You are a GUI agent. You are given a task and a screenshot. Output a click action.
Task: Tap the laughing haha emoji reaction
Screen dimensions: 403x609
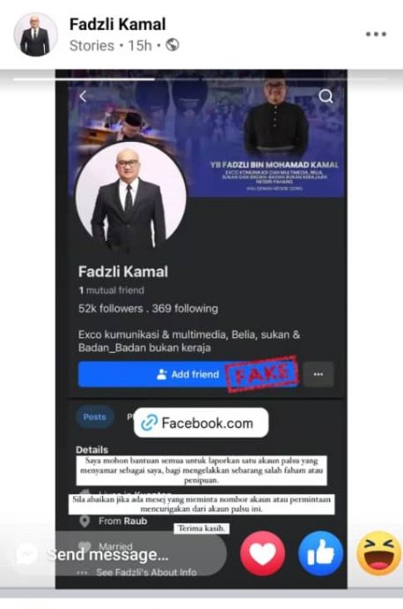click(379, 553)
